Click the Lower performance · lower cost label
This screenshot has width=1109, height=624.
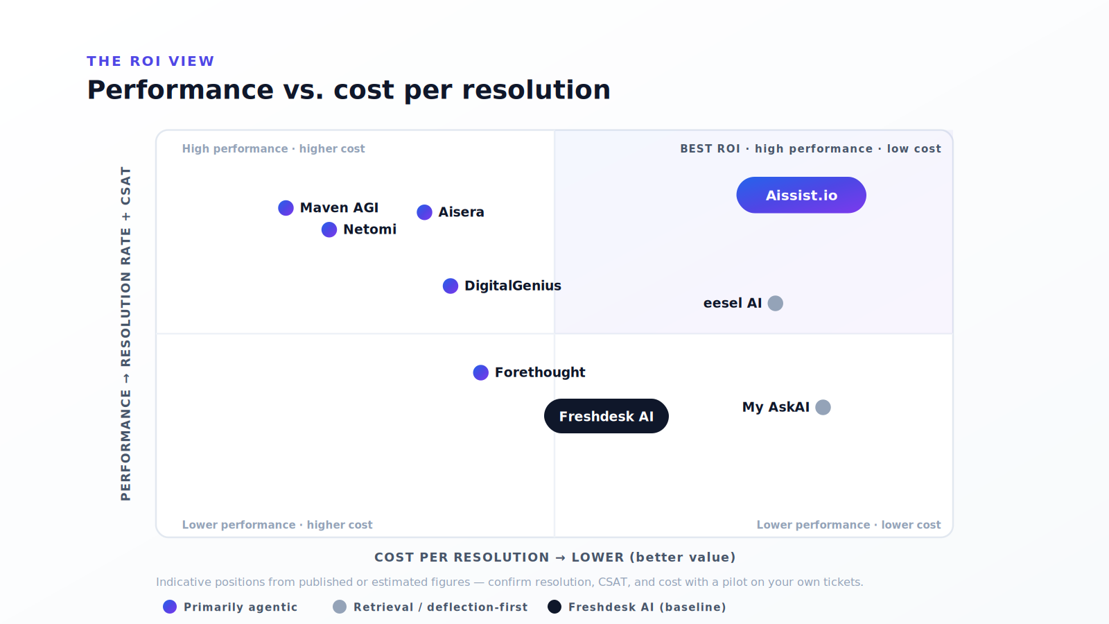pos(848,525)
